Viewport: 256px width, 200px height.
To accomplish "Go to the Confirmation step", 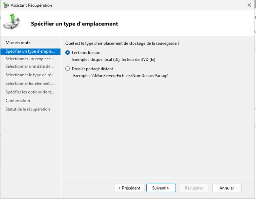I will 18,101.
